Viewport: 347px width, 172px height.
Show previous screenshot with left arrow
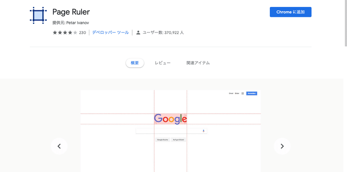click(x=59, y=146)
